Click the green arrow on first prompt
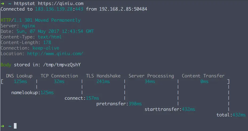248x131 pixels. coord(3,3)
